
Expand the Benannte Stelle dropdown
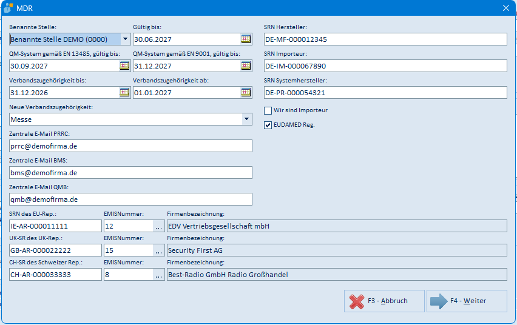tap(125, 39)
